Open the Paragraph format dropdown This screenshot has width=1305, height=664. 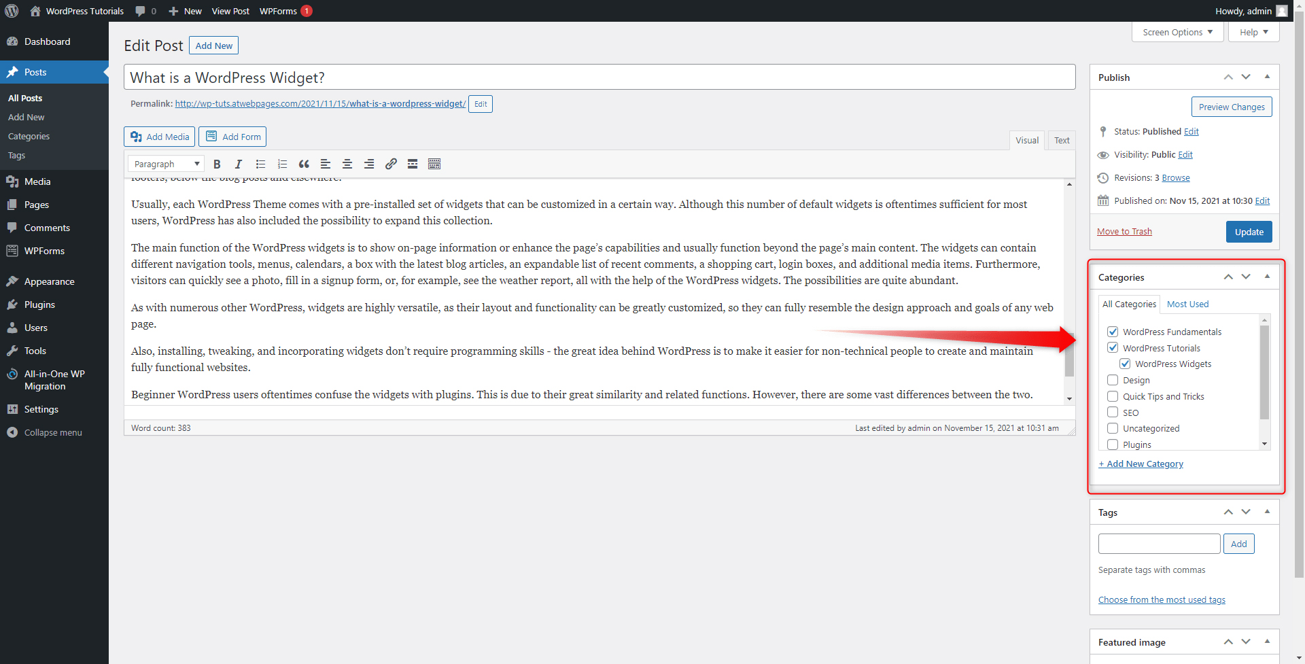pyautogui.click(x=166, y=164)
